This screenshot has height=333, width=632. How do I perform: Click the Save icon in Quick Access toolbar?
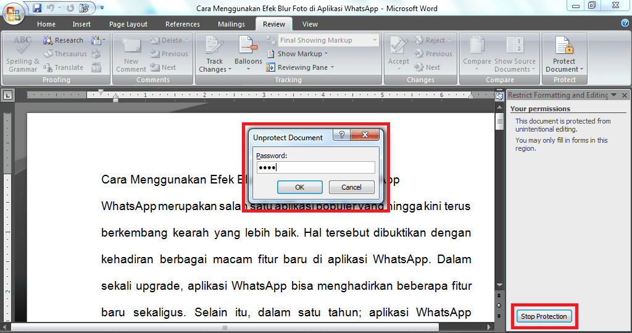[x=37, y=8]
